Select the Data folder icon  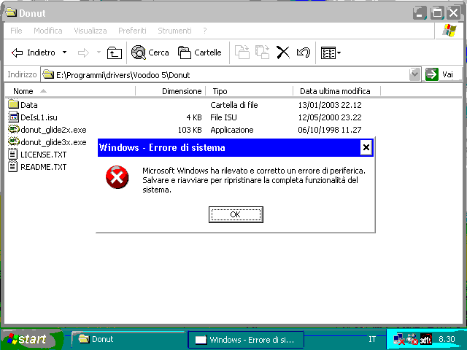[13, 104]
